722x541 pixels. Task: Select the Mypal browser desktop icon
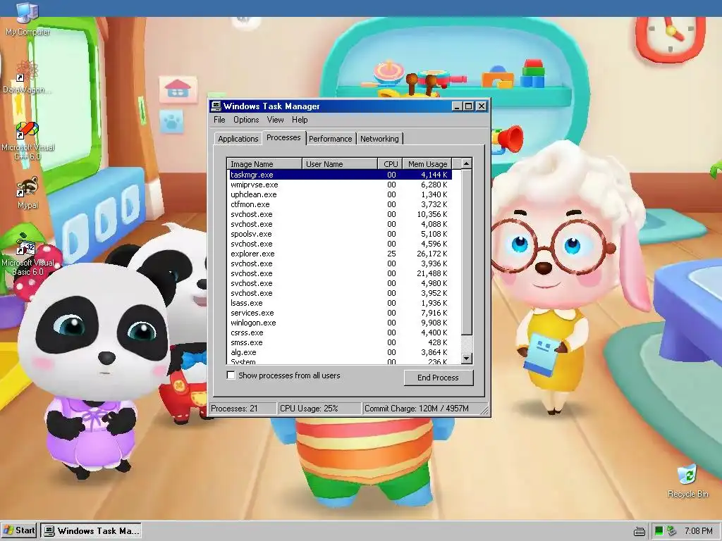27,193
